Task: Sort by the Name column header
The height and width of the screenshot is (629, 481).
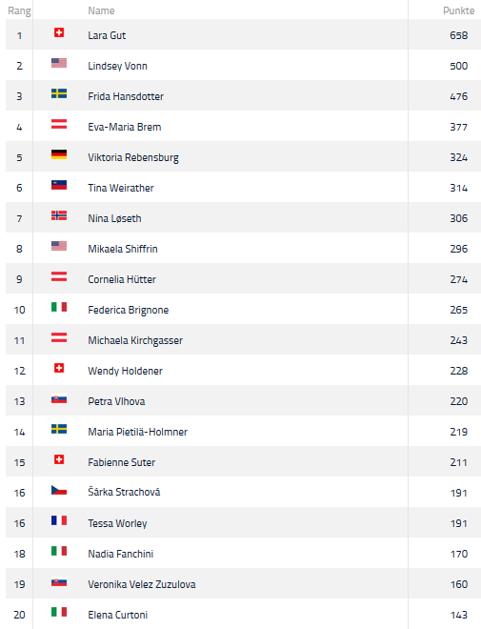Action: pos(101,10)
